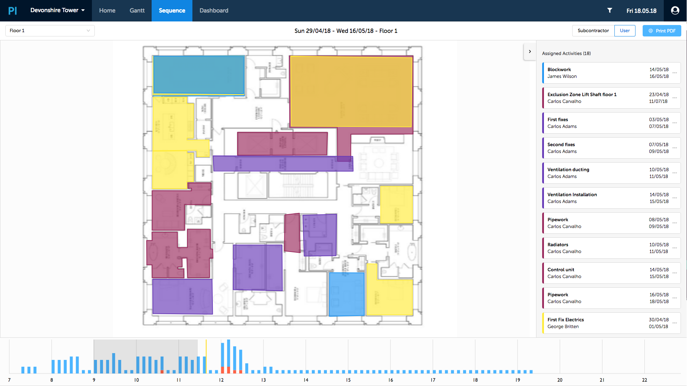Open the Control unit activity options menu

coord(675,273)
